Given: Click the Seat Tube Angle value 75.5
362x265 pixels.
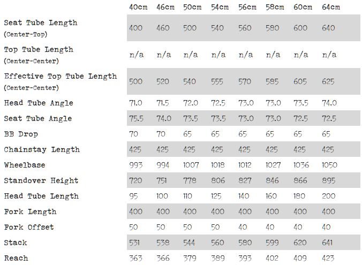Looking at the screenshot, I should coord(136,118).
